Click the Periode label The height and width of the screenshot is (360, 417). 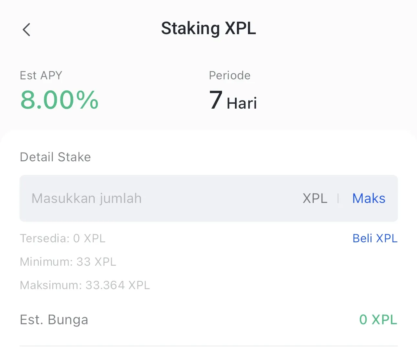pos(229,75)
